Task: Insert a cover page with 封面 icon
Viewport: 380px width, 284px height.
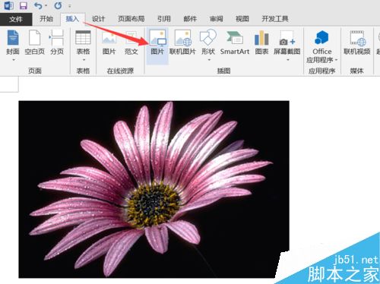Action: coord(13,43)
